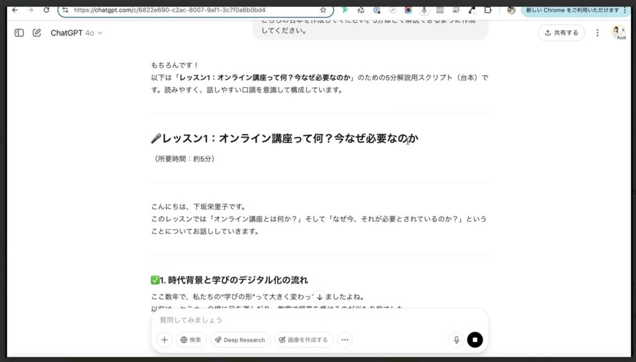This screenshot has height=362, width=636.
Task: Activate Deep Research mode
Action: (240, 340)
